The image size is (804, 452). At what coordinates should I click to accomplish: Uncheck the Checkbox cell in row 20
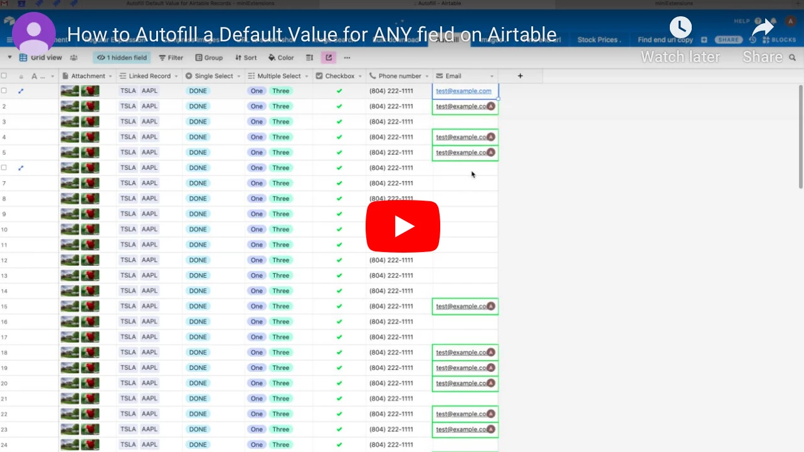pos(339,383)
